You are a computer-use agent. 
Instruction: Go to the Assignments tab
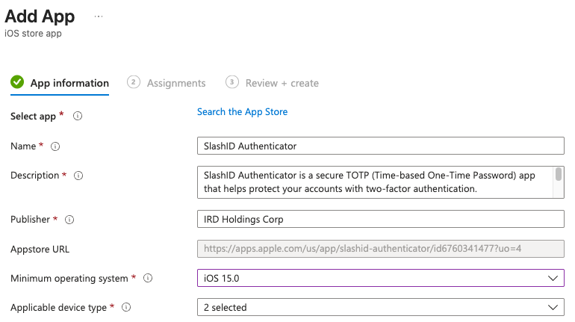click(x=167, y=84)
